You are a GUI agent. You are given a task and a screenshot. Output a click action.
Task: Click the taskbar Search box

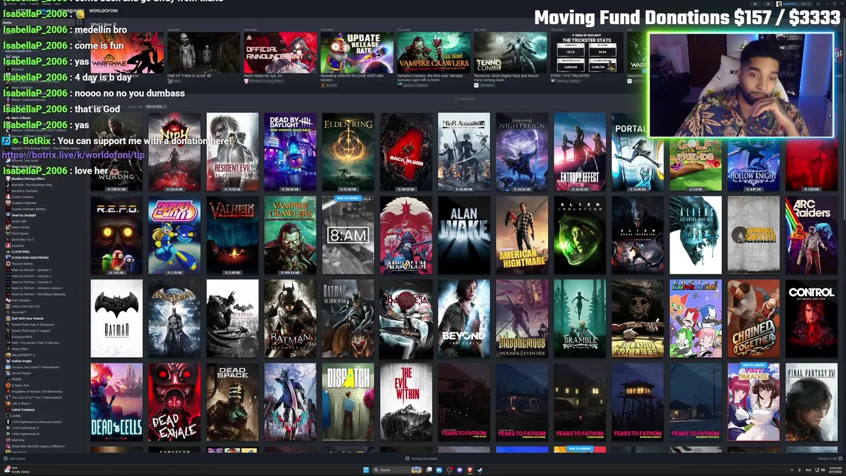click(398, 470)
